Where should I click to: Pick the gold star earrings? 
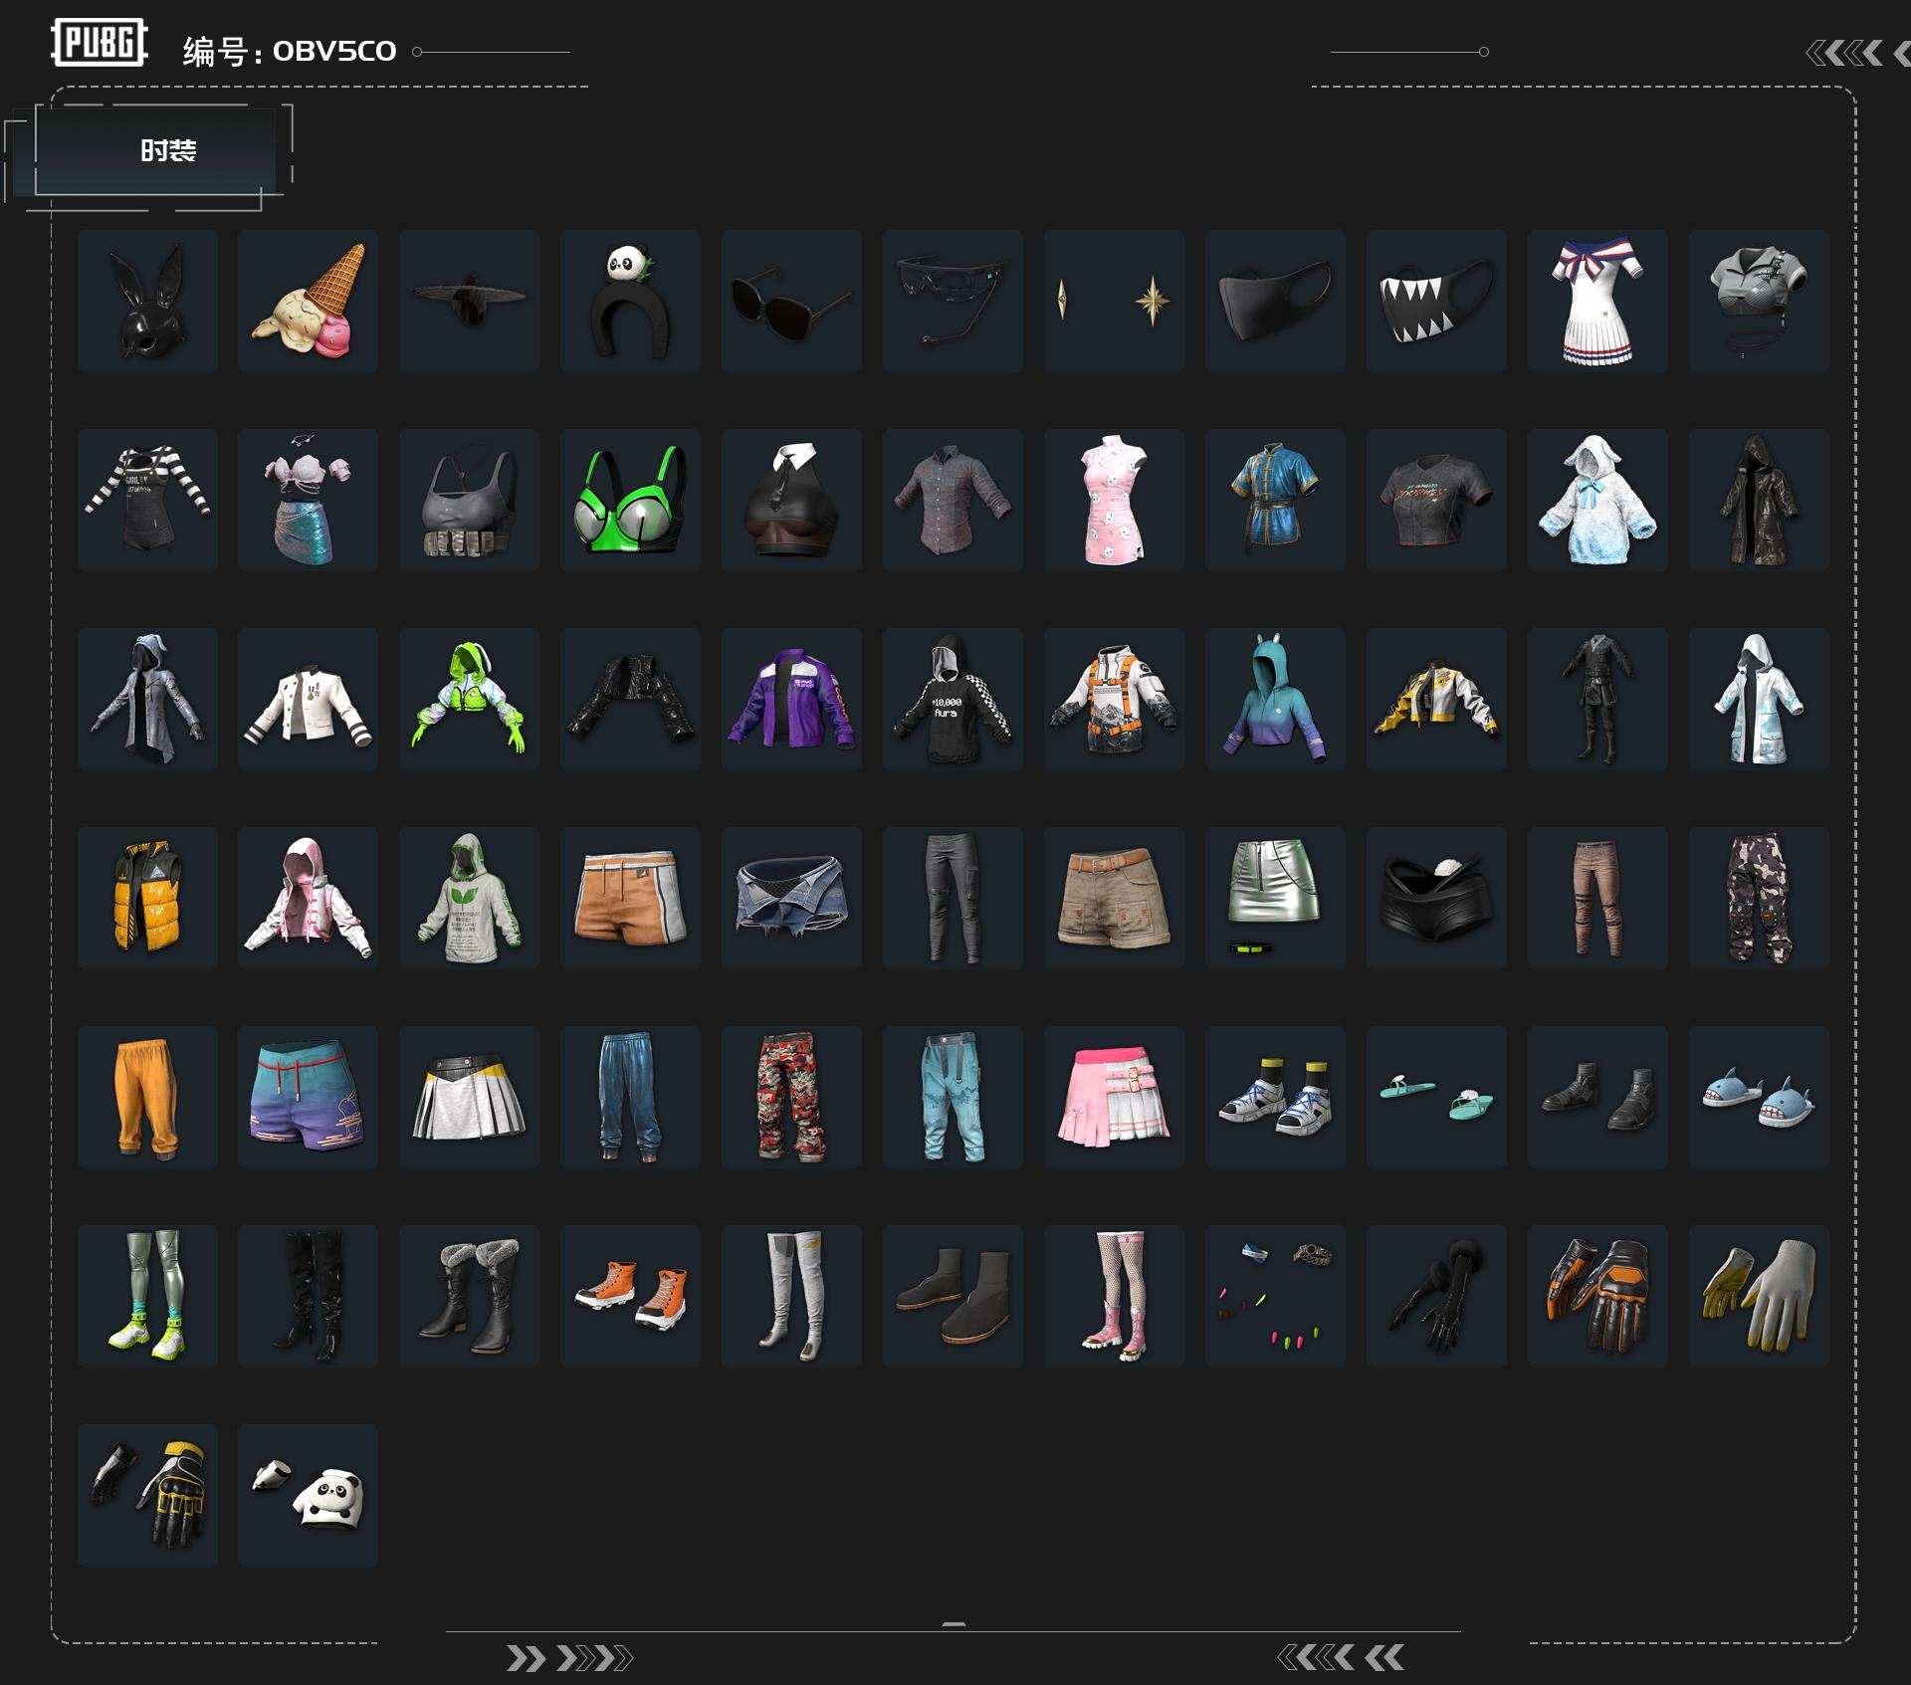(1114, 301)
